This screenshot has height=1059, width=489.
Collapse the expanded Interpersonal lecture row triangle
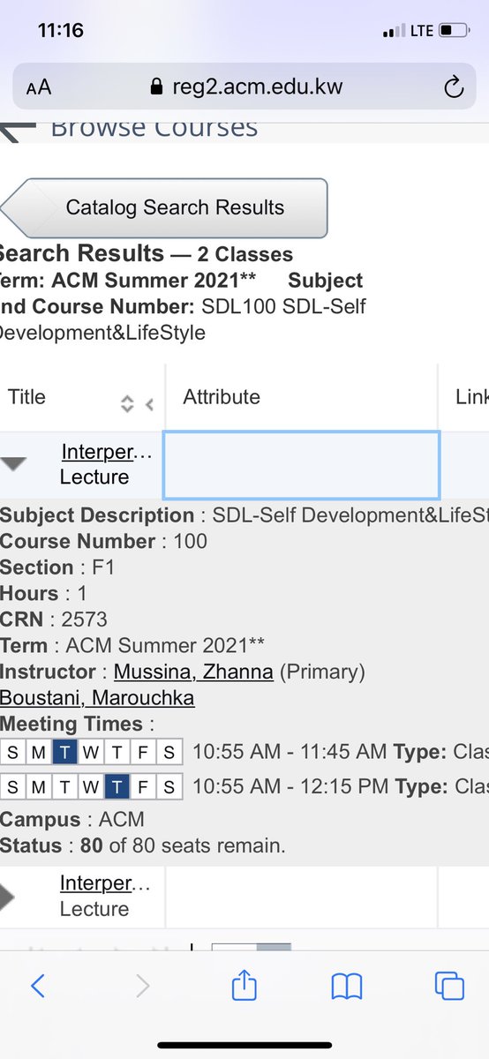click(15, 463)
